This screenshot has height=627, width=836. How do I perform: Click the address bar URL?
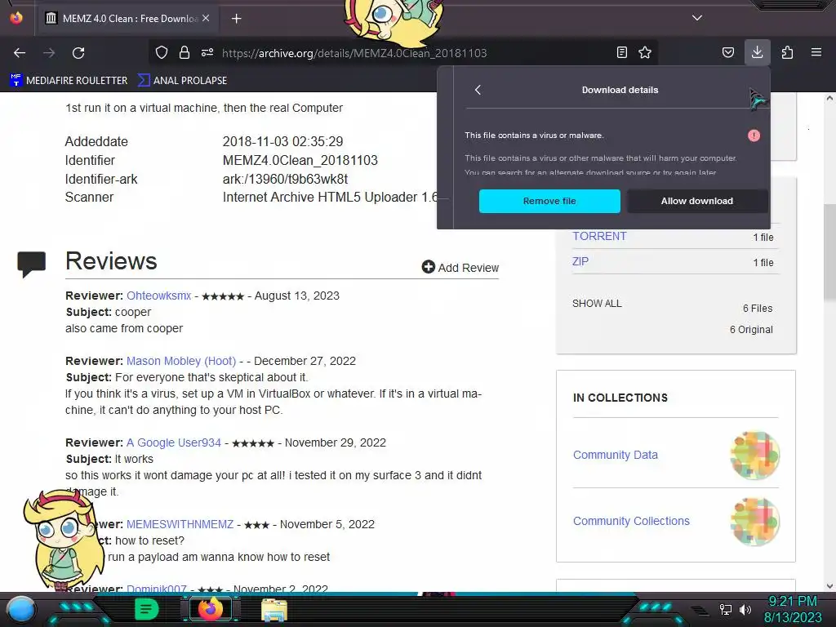pos(354,53)
